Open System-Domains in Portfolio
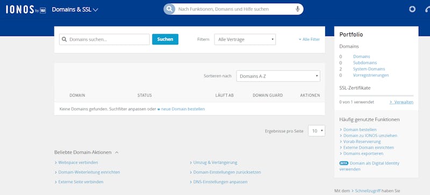This screenshot has width=430, height=195. 369,69
